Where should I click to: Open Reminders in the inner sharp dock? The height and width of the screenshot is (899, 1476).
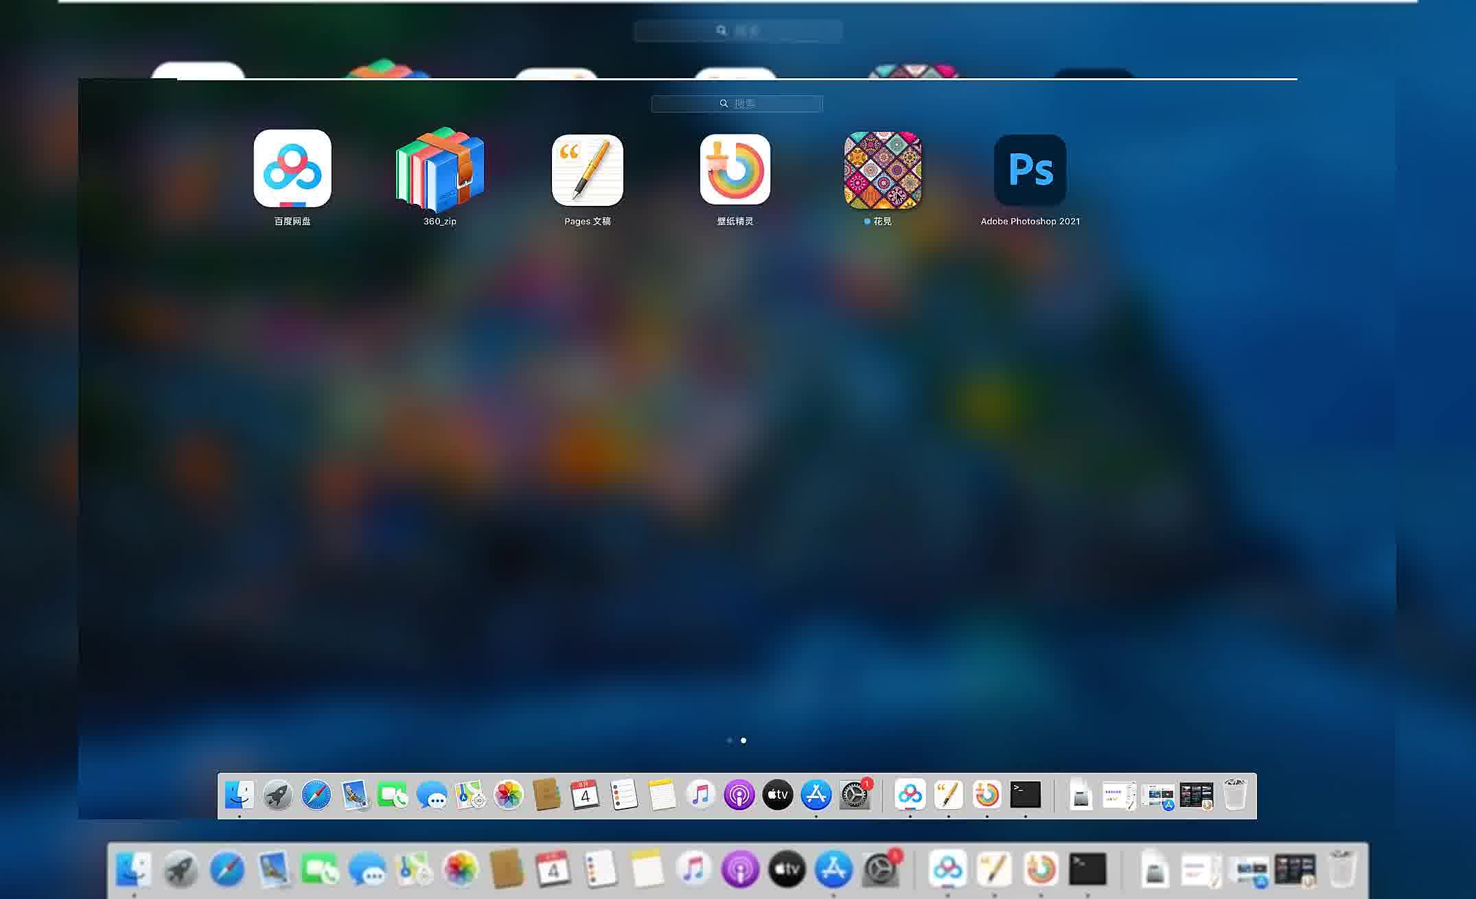pyautogui.click(x=624, y=795)
